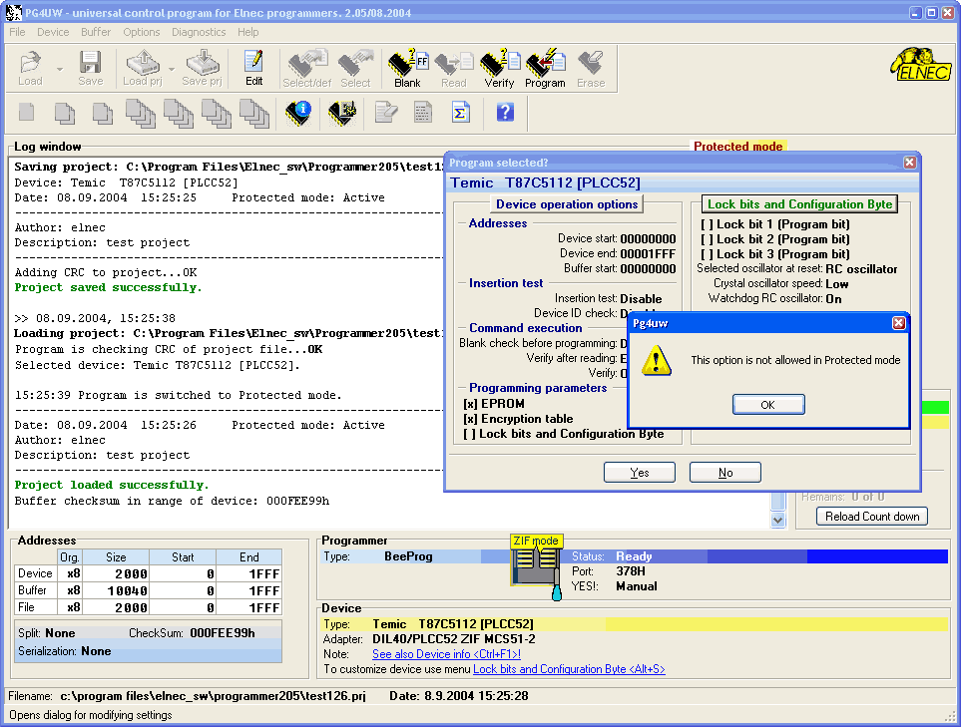
Task: Close the Program selected dialog
Action: tap(909, 163)
